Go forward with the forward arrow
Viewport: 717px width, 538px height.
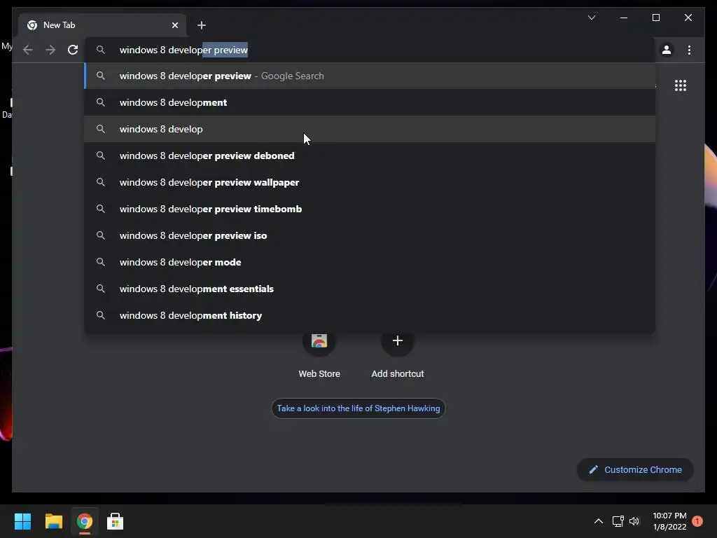(50, 50)
